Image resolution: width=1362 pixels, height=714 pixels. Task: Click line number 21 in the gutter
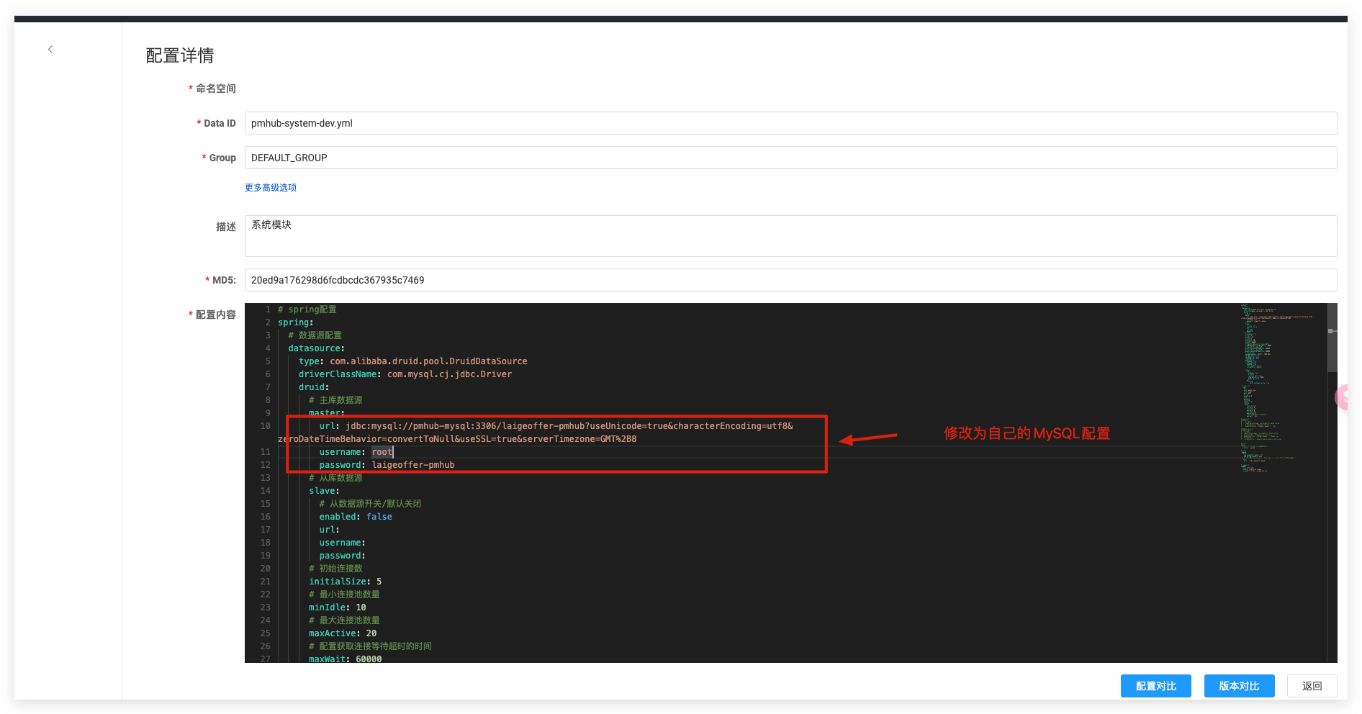pos(266,582)
